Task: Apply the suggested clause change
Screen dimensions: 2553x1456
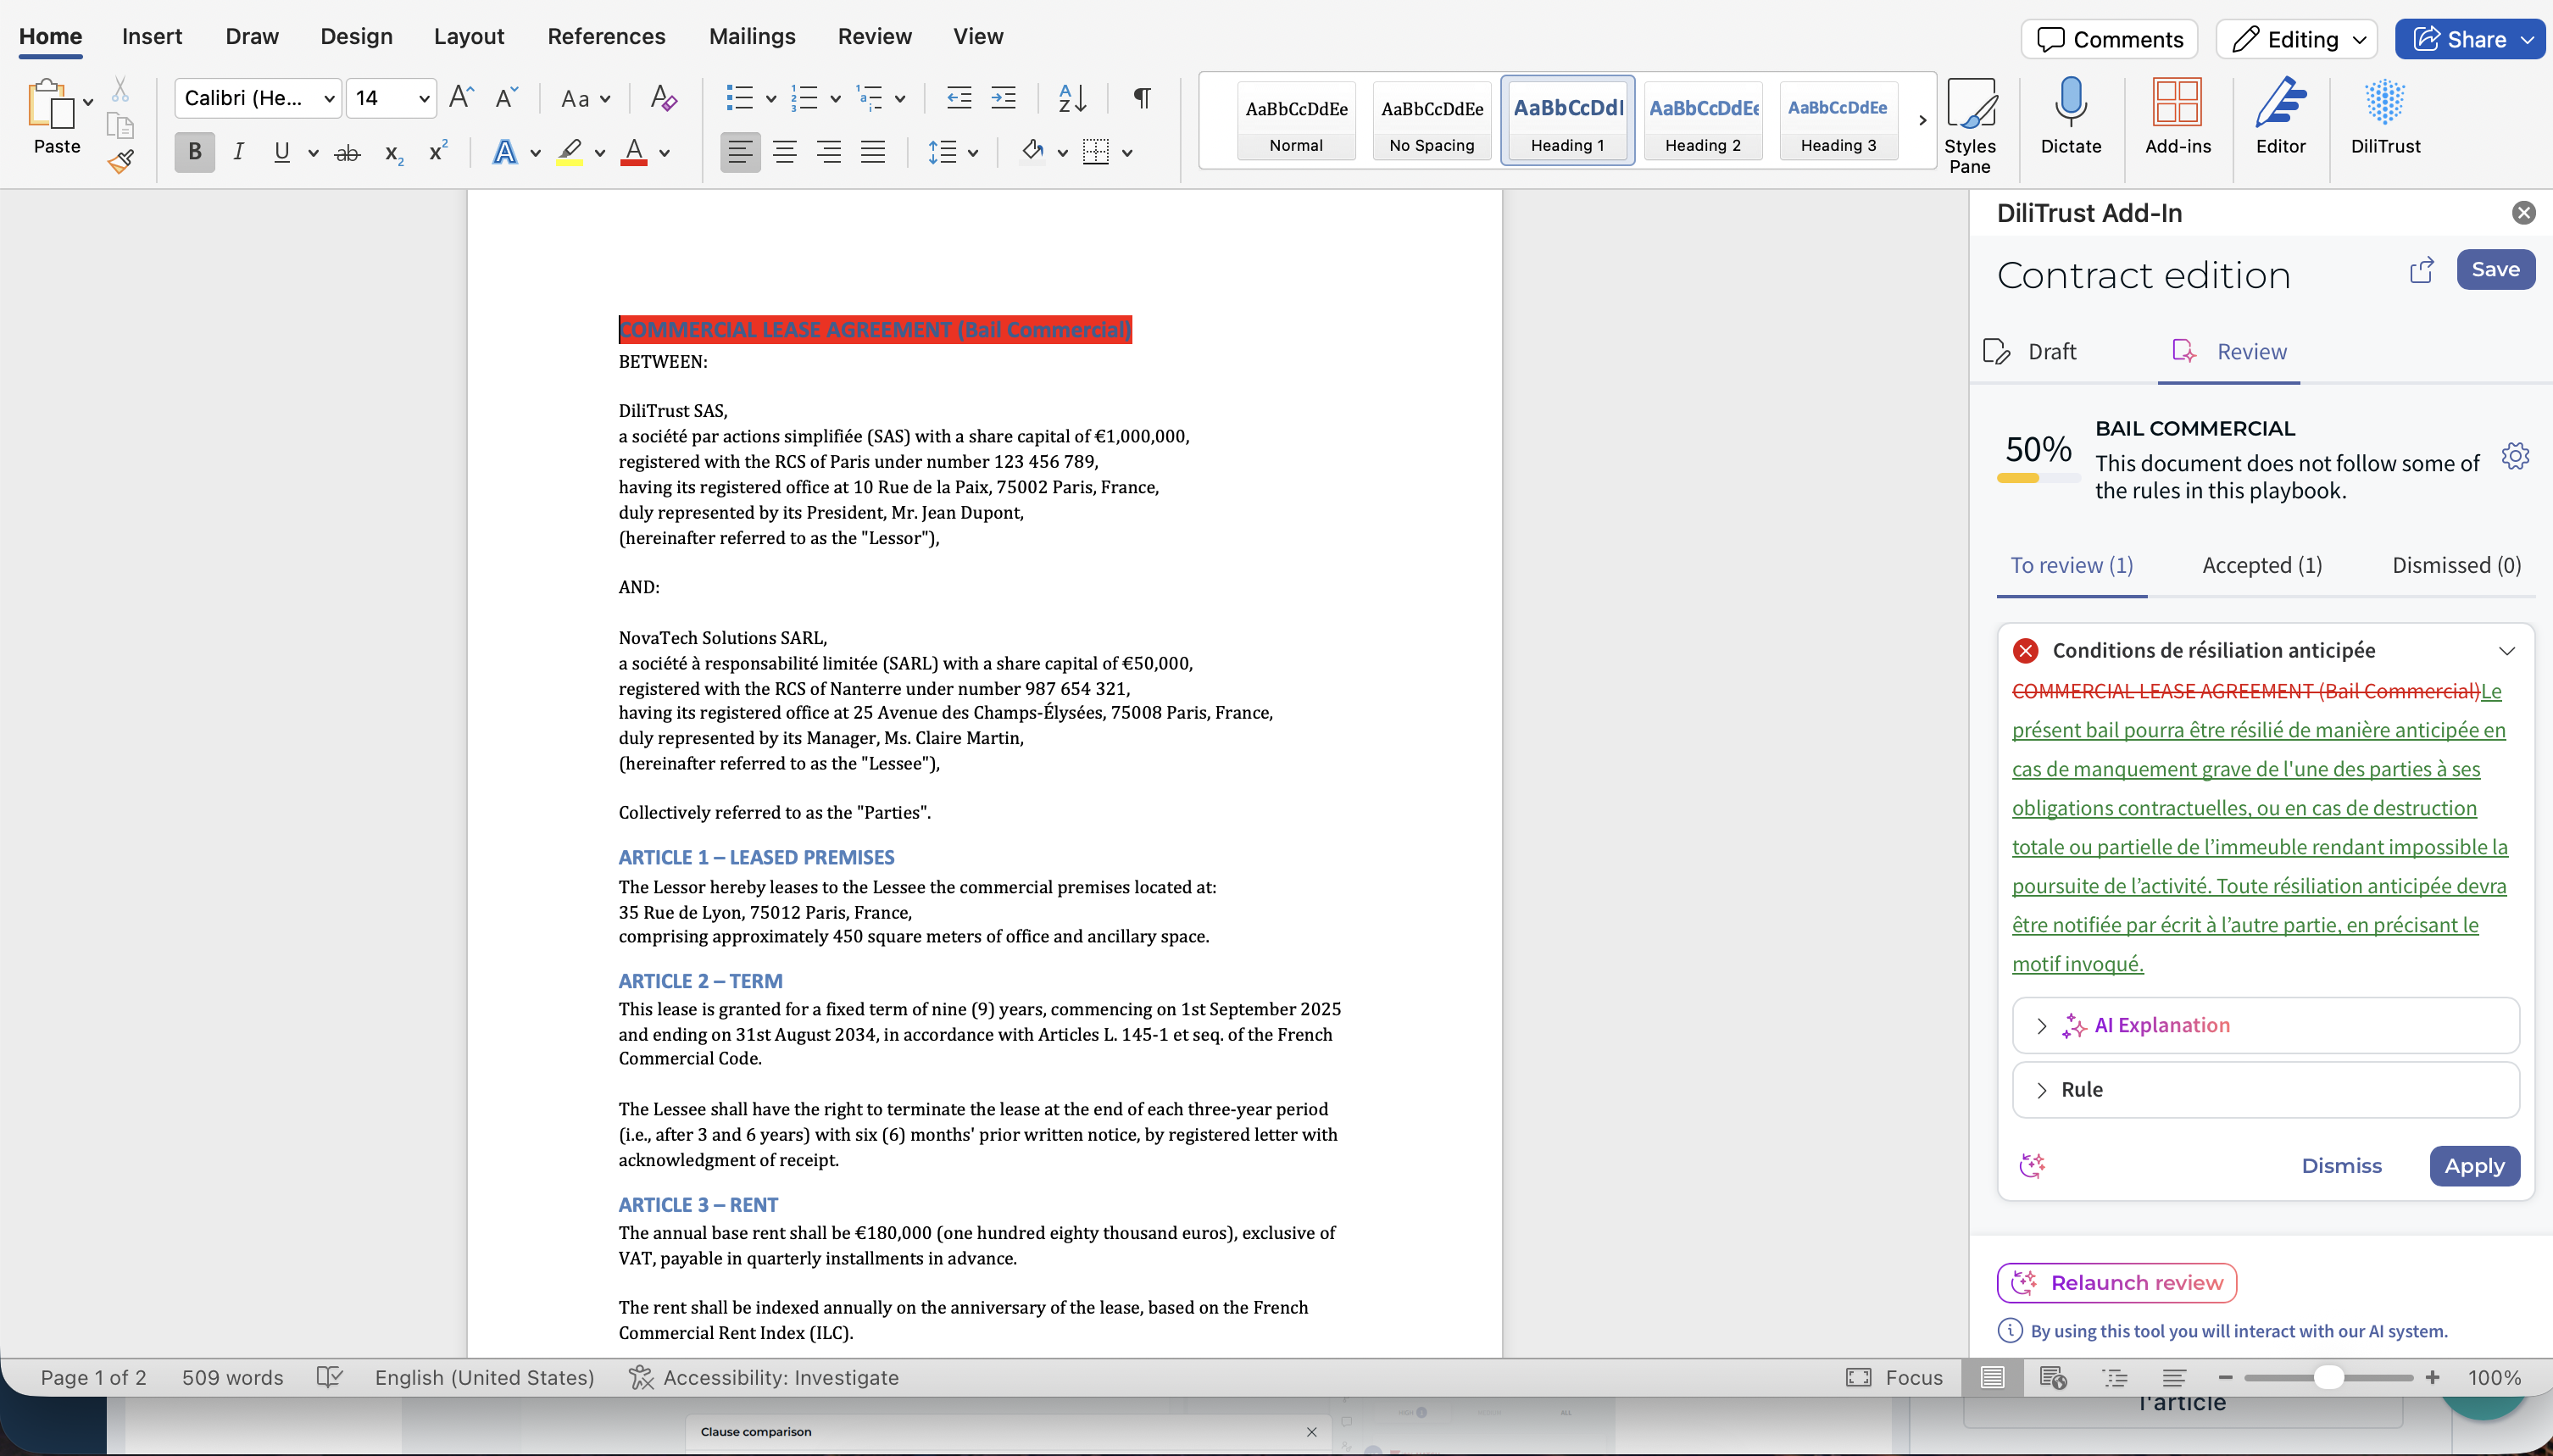Action: (2473, 1166)
